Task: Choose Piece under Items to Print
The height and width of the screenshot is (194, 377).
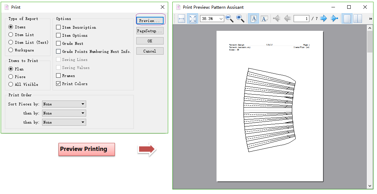Action: point(11,77)
